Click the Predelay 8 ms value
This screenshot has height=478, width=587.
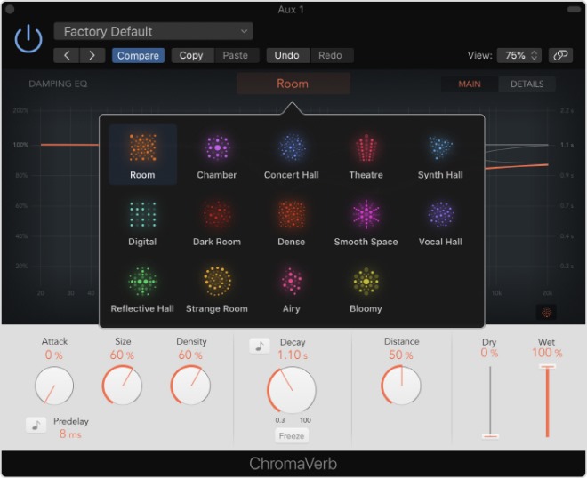[x=70, y=434]
